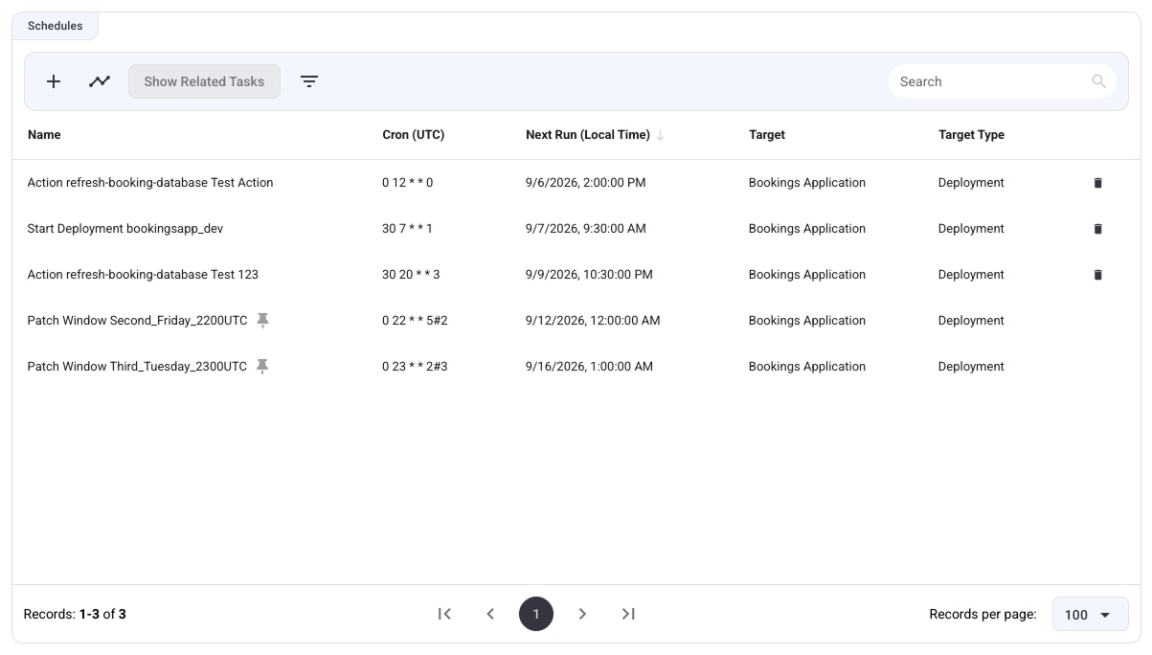Add a new schedule with plus icon

pos(54,81)
